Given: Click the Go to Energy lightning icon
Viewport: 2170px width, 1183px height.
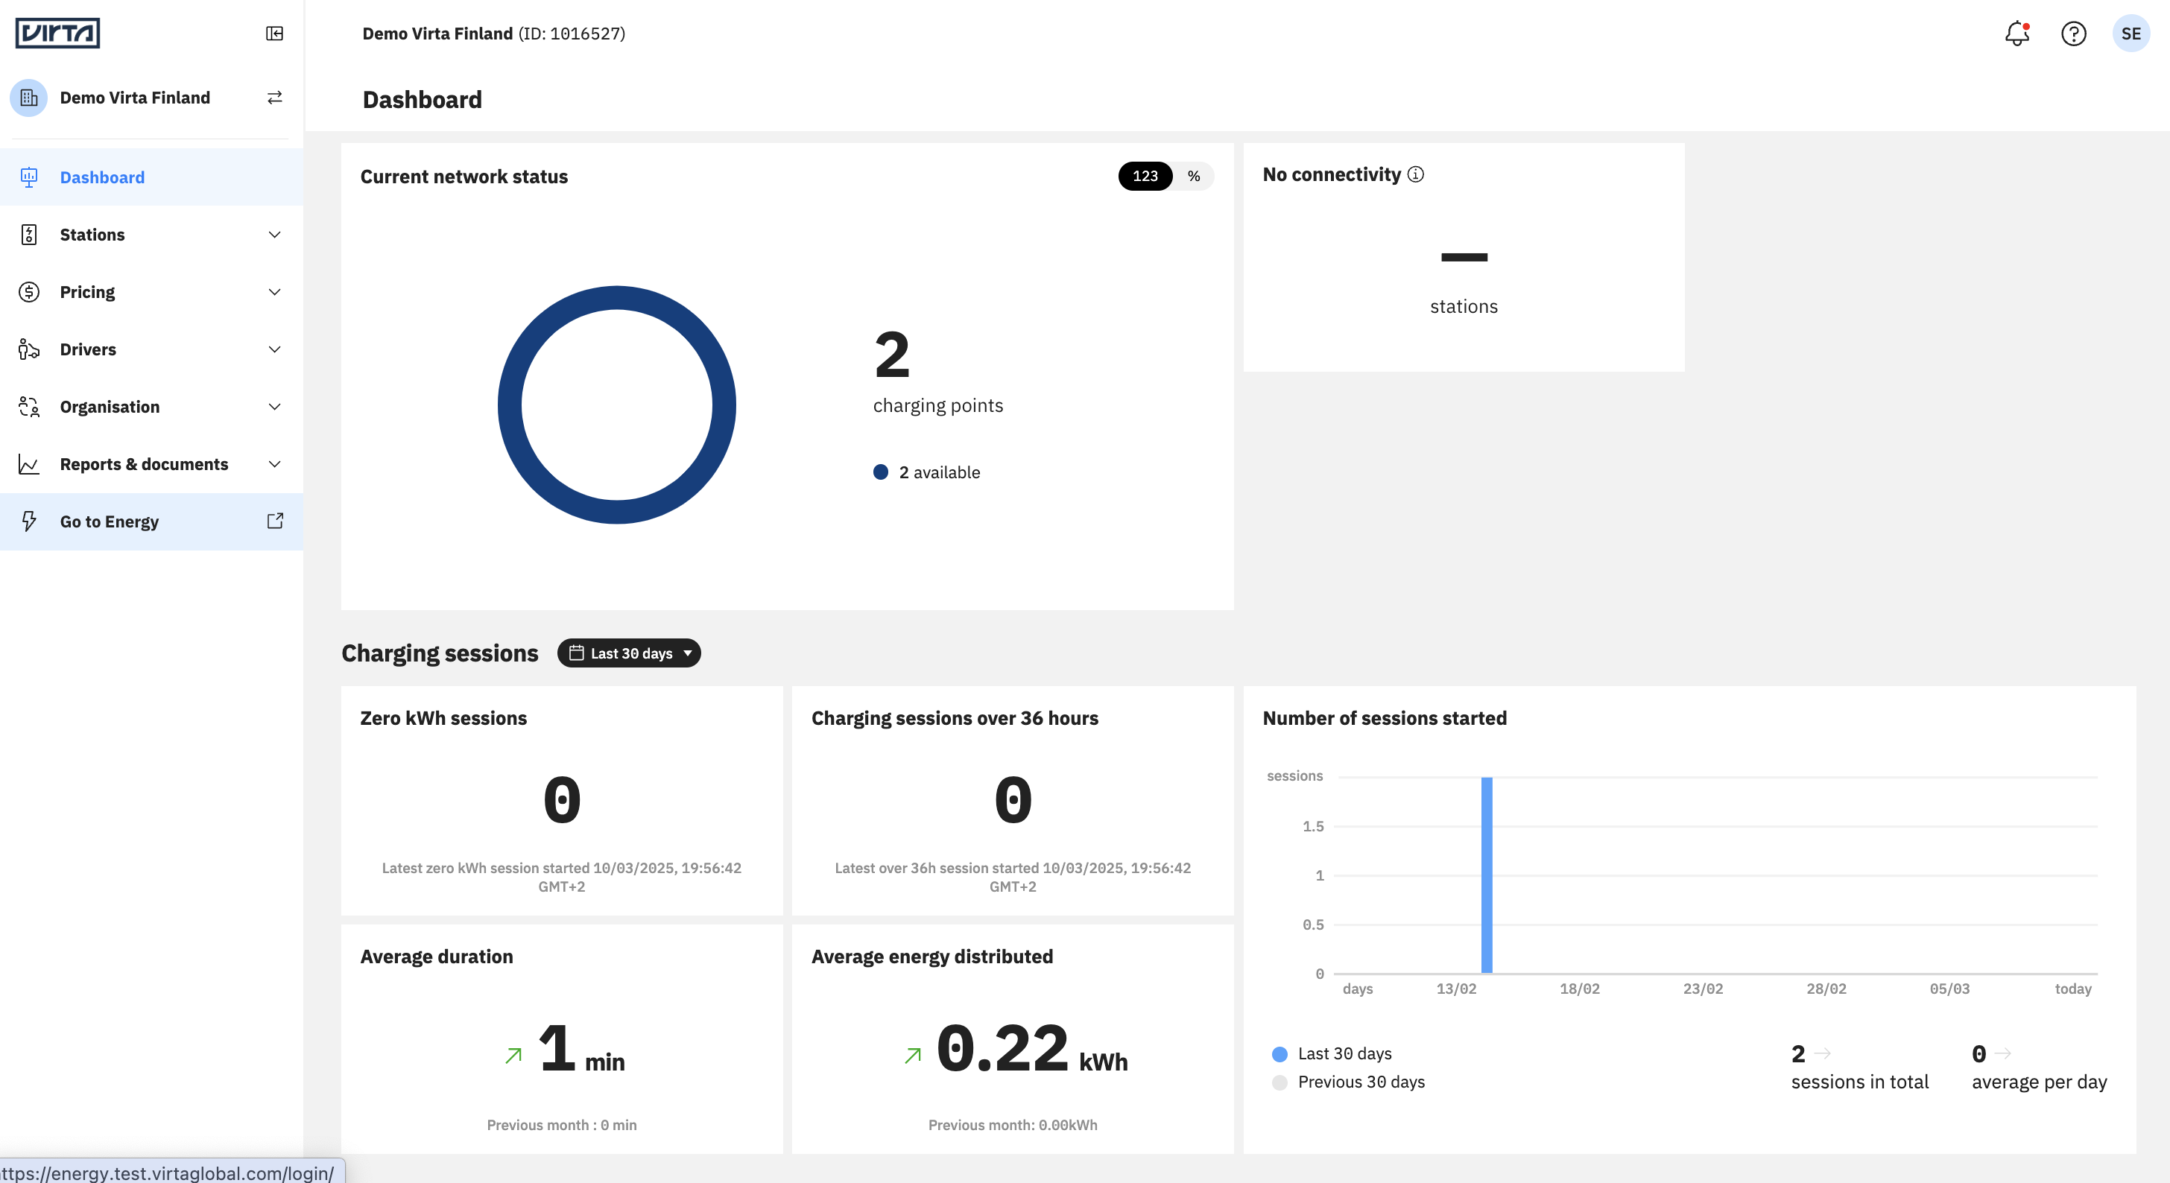Looking at the screenshot, I should 28,521.
